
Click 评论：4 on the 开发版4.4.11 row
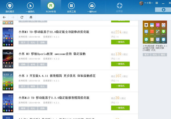pyautogui.click(x=115, y=81)
